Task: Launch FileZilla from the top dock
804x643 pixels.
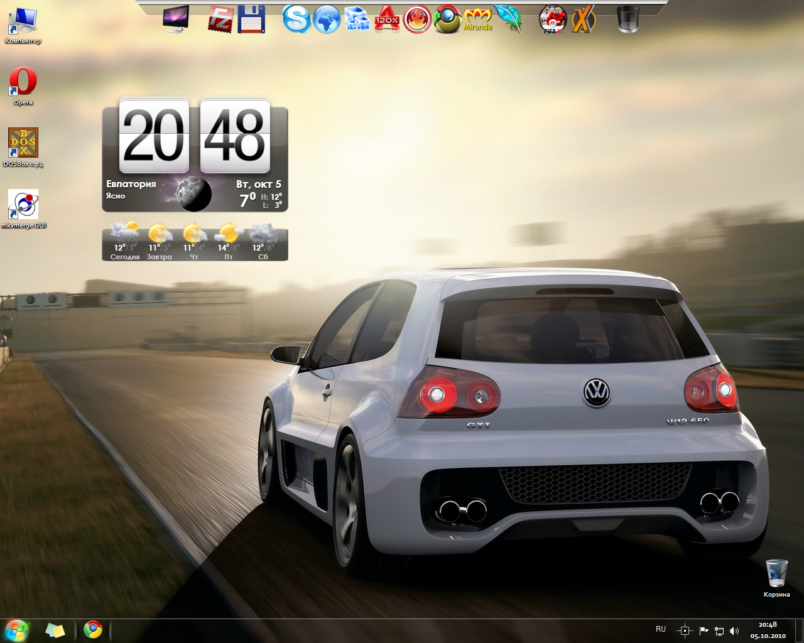Action: point(220,19)
